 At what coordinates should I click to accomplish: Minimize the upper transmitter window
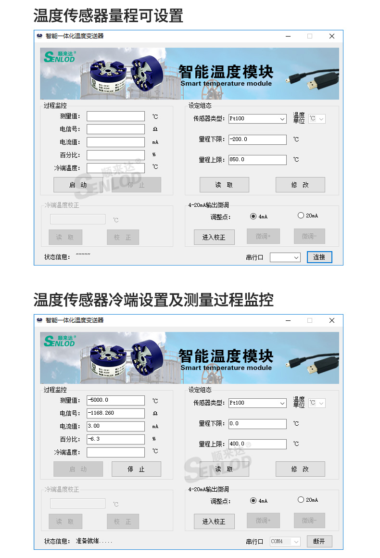pos(288,36)
